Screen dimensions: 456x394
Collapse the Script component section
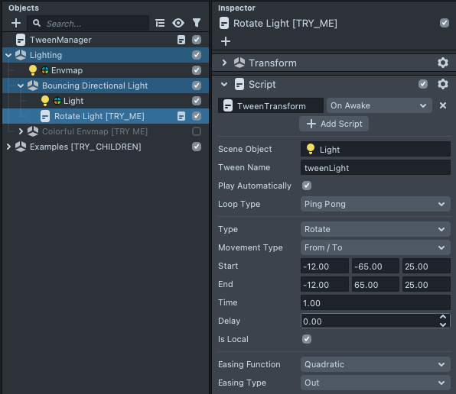(224, 85)
